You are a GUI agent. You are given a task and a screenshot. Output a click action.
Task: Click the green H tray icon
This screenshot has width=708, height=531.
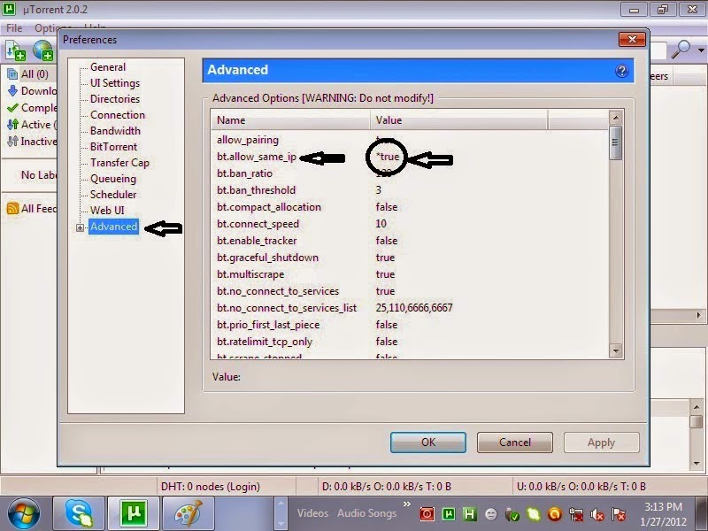470,514
